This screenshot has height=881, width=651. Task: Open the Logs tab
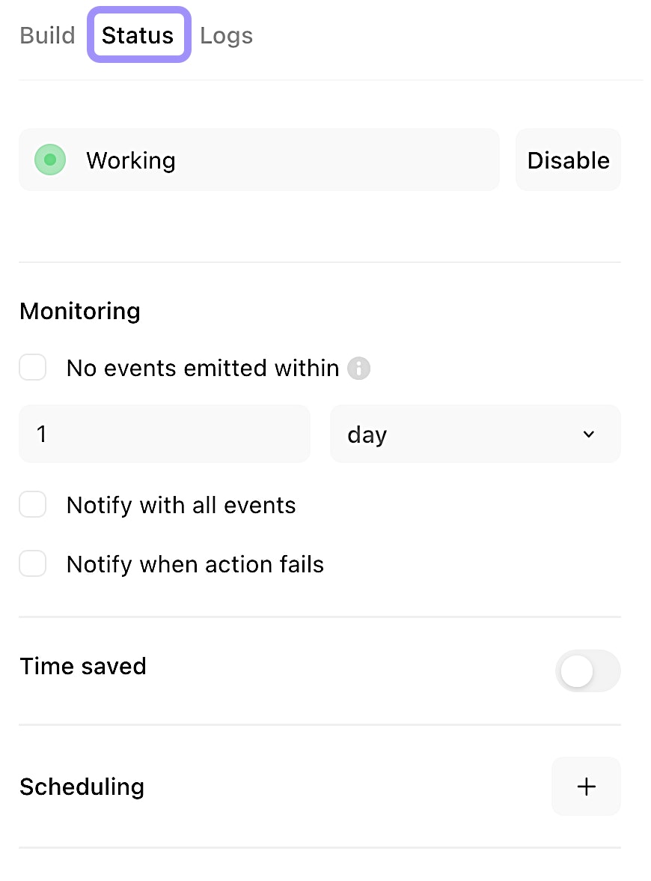coord(226,35)
